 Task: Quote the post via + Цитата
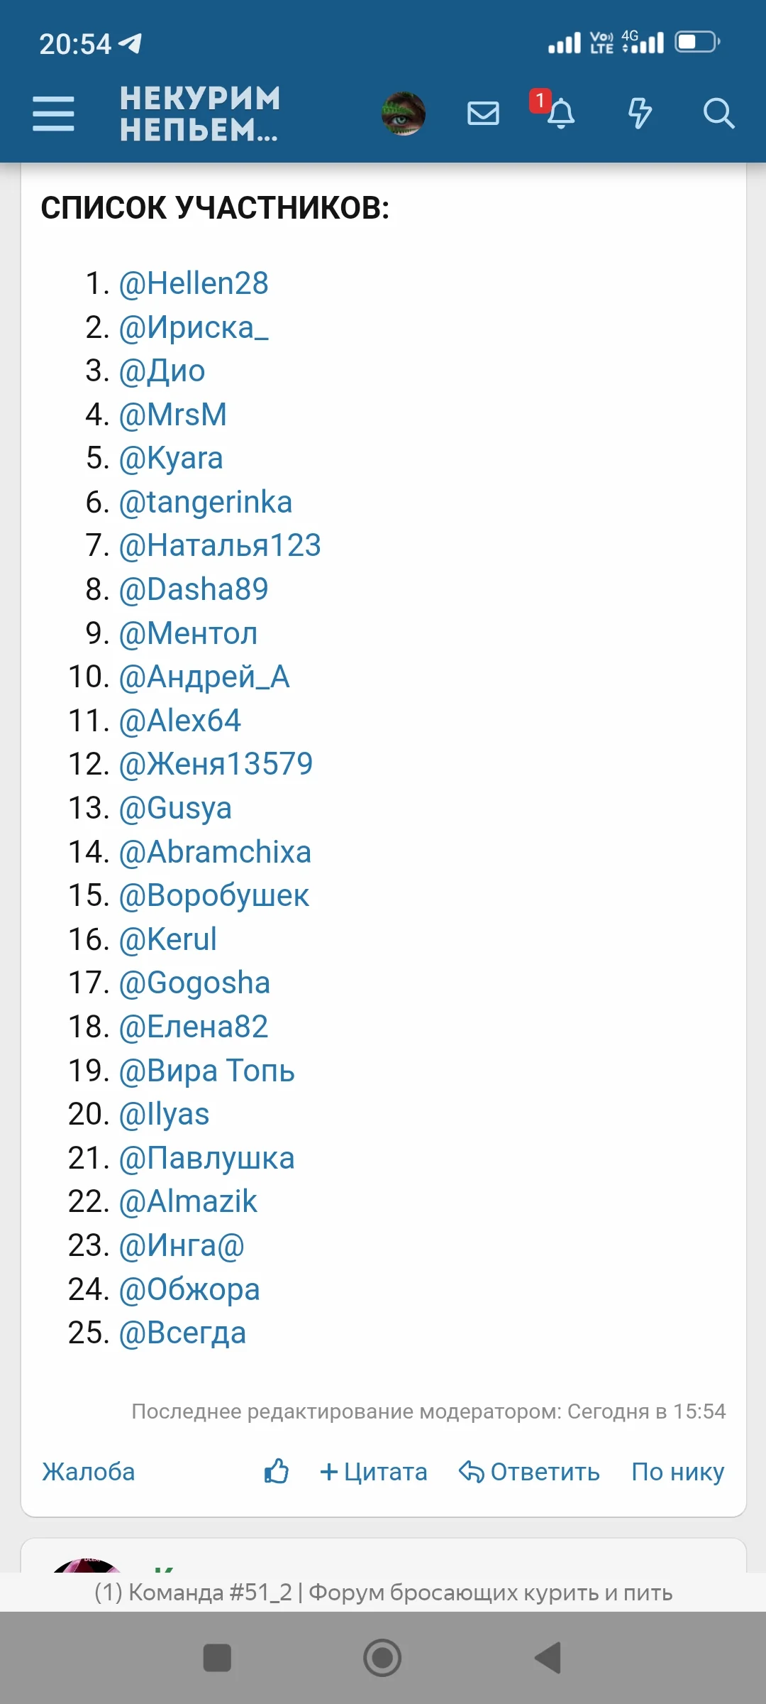point(374,1473)
